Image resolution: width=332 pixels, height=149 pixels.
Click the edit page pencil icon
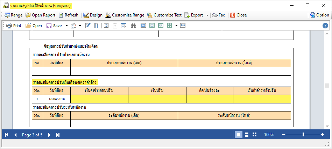tap(88, 26)
